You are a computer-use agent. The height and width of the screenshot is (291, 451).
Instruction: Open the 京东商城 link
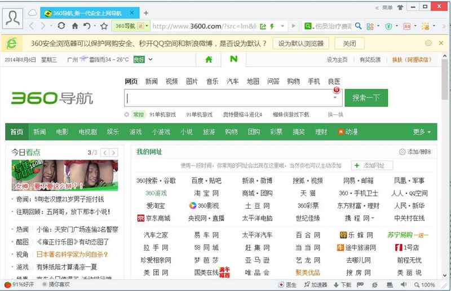coord(153,218)
